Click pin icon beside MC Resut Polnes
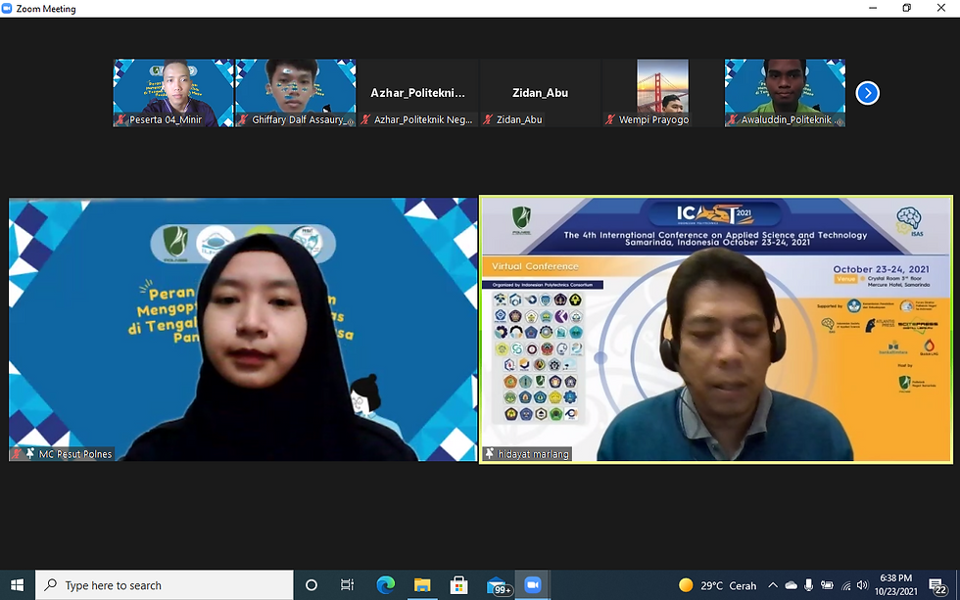Image resolution: width=960 pixels, height=600 pixels. click(29, 454)
